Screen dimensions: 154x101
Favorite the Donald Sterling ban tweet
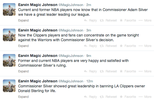[128, 97]
